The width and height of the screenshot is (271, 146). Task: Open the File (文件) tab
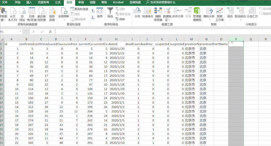click(5, 3)
